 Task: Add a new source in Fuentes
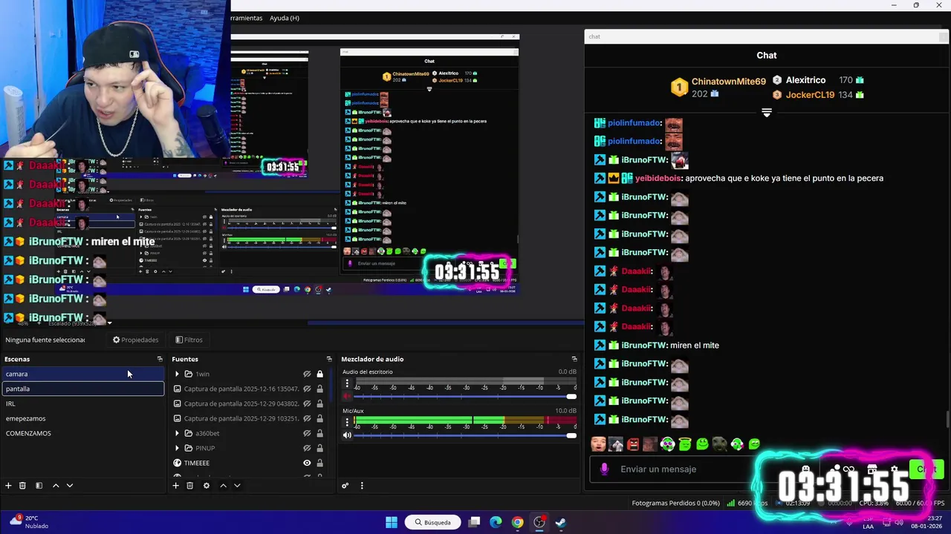tap(175, 486)
